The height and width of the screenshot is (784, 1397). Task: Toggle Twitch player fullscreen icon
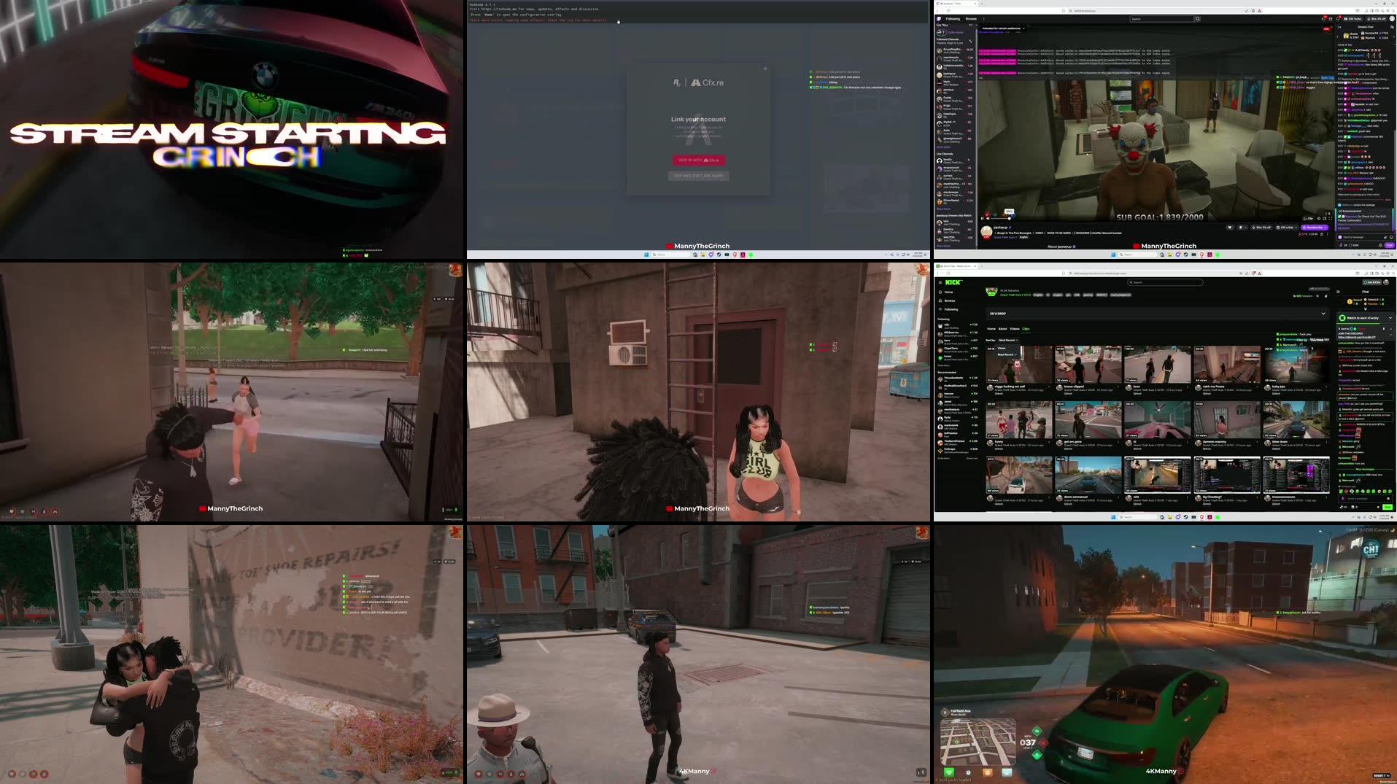(1330, 218)
